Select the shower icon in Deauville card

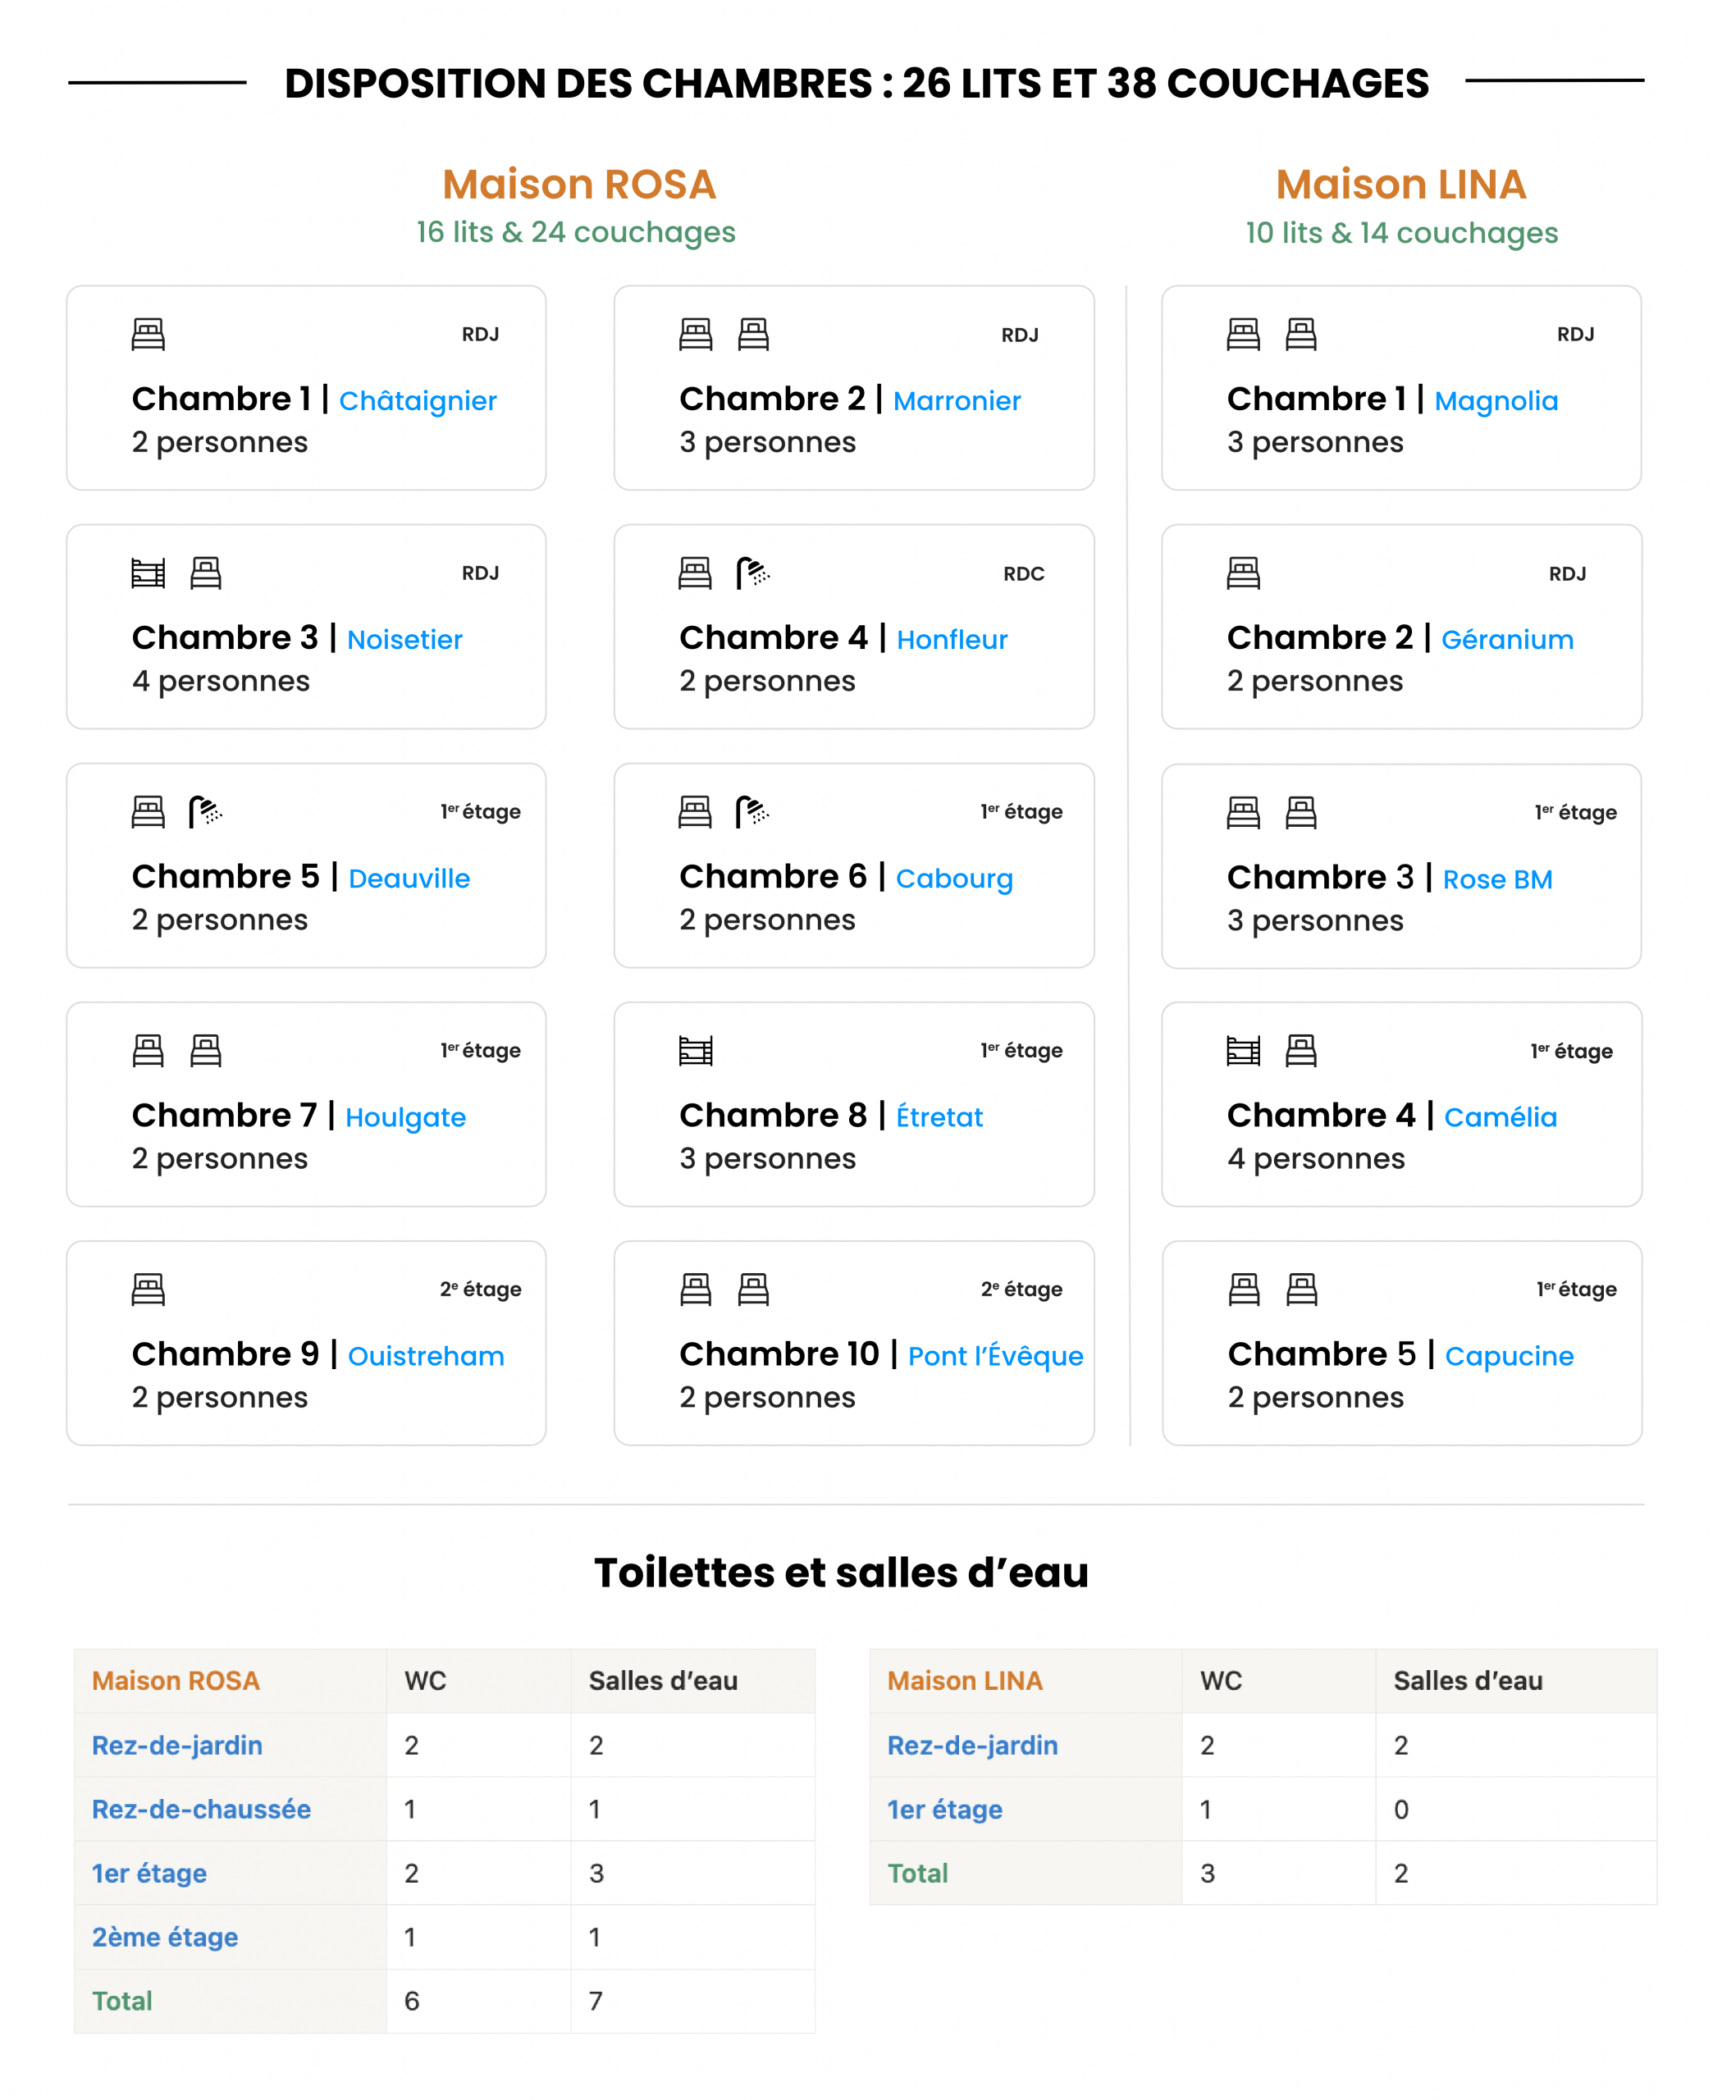[205, 812]
